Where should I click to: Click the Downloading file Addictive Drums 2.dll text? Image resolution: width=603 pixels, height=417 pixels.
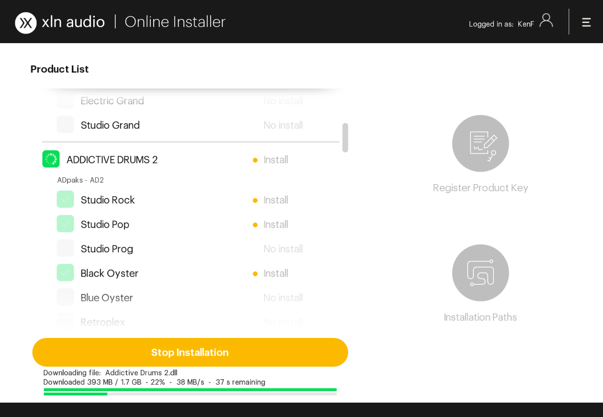pyautogui.click(x=111, y=373)
